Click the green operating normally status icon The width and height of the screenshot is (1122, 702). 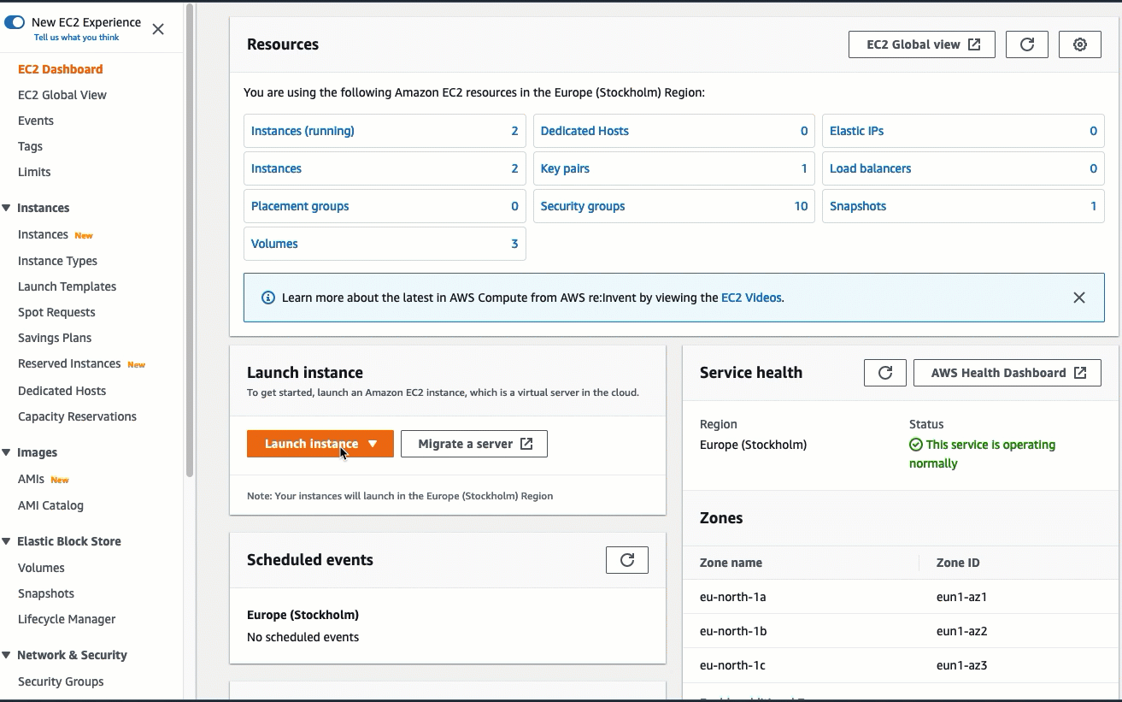(914, 445)
